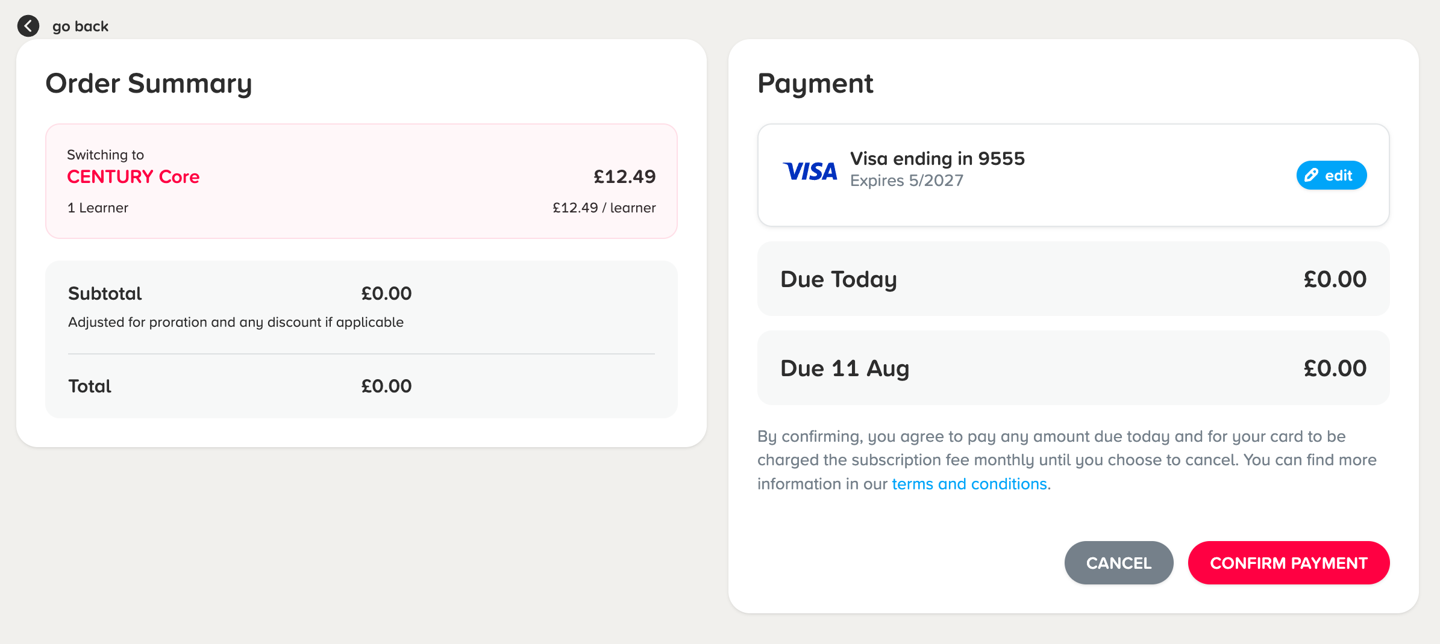Image resolution: width=1440 pixels, height=644 pixels.
Task: Click the Subtotal £0.00 value
Action: point(386,293)
